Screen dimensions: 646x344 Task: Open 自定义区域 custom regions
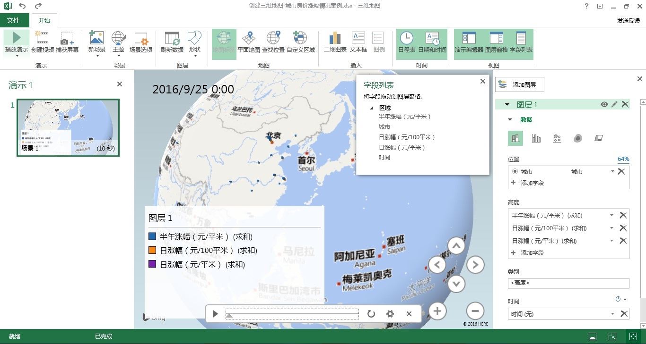[x=300, y=42]
